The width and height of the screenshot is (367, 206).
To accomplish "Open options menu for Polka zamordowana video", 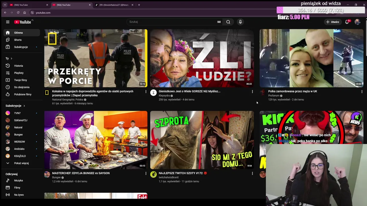I will [x=362, y=92].
